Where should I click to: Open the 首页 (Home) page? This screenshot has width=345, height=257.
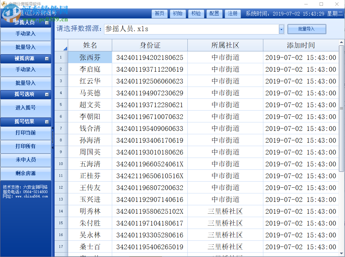(x=159, y=14)
